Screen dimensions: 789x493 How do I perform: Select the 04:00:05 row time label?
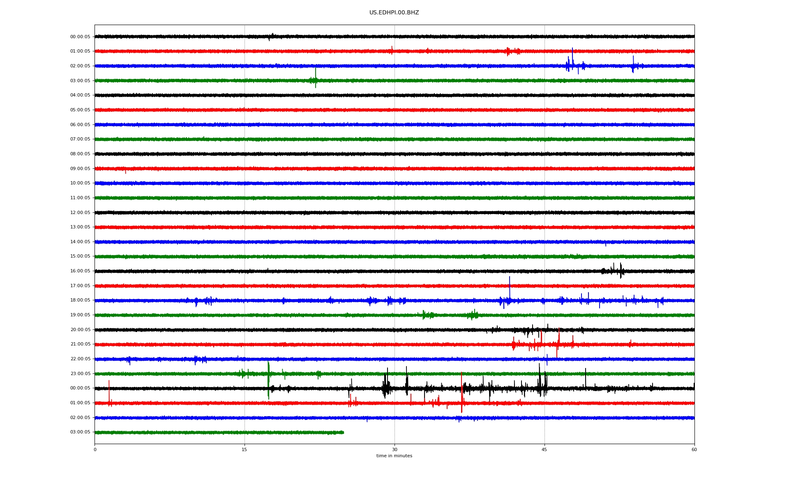pyautogui.click(x=80, y=95)
